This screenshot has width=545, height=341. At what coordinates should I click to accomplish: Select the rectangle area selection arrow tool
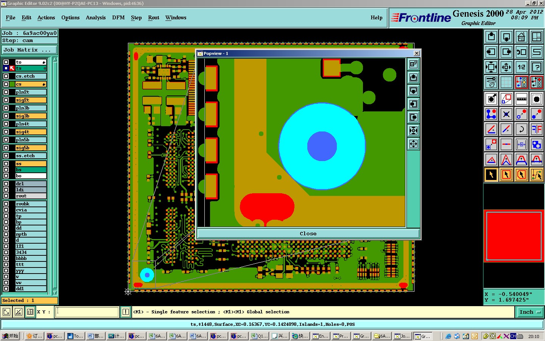[506, 175]
